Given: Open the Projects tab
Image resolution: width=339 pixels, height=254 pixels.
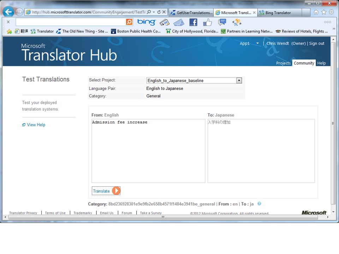Looking at the screenshot, I should 283,63.
